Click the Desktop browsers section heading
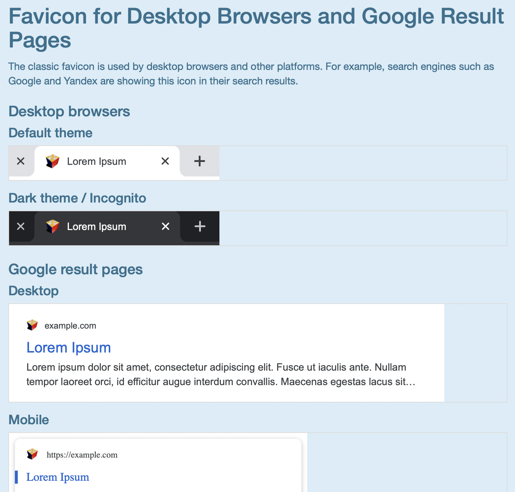The height and width of the screenshot is (492, 515). tap(69, 111)
